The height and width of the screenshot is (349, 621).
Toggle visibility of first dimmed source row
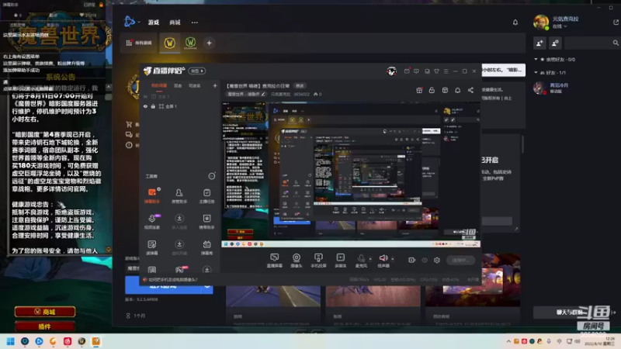tap(145, 96)
